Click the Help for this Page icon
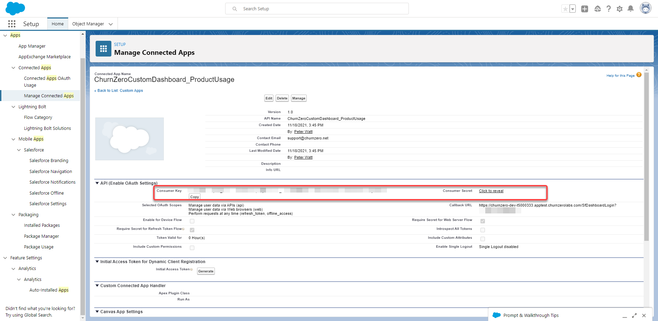This screenshot has height=321, width=658. (639, 75)
